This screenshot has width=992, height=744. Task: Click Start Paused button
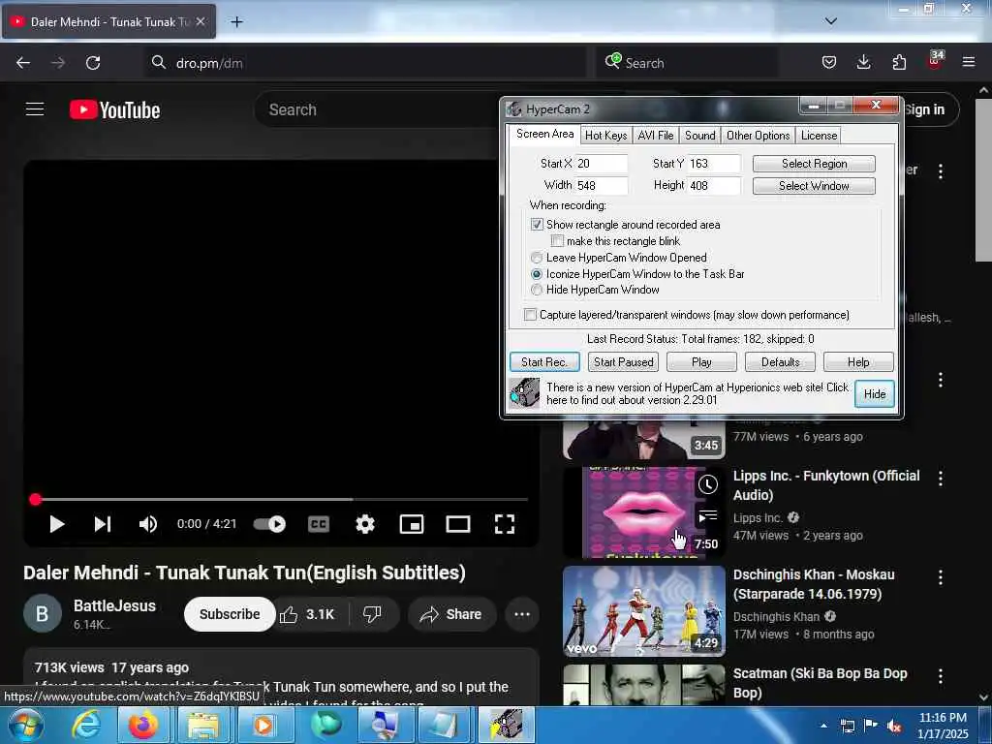623,362
